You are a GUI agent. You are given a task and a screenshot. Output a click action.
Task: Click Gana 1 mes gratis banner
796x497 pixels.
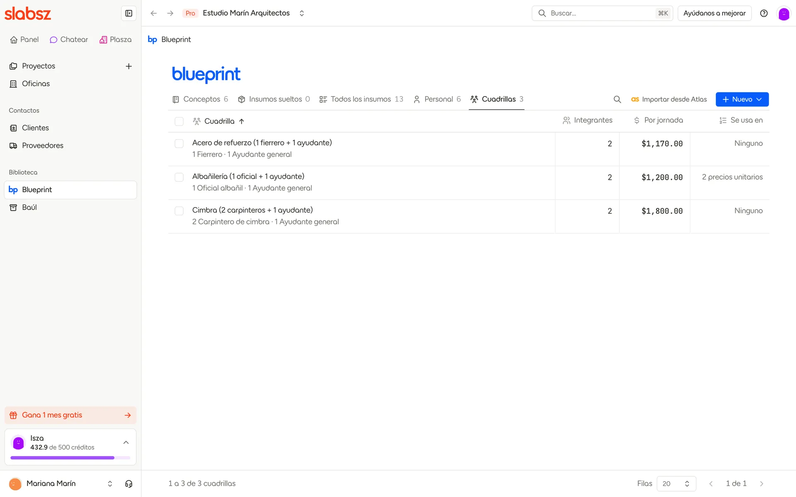pyautogui.click(x=70, y=415)
